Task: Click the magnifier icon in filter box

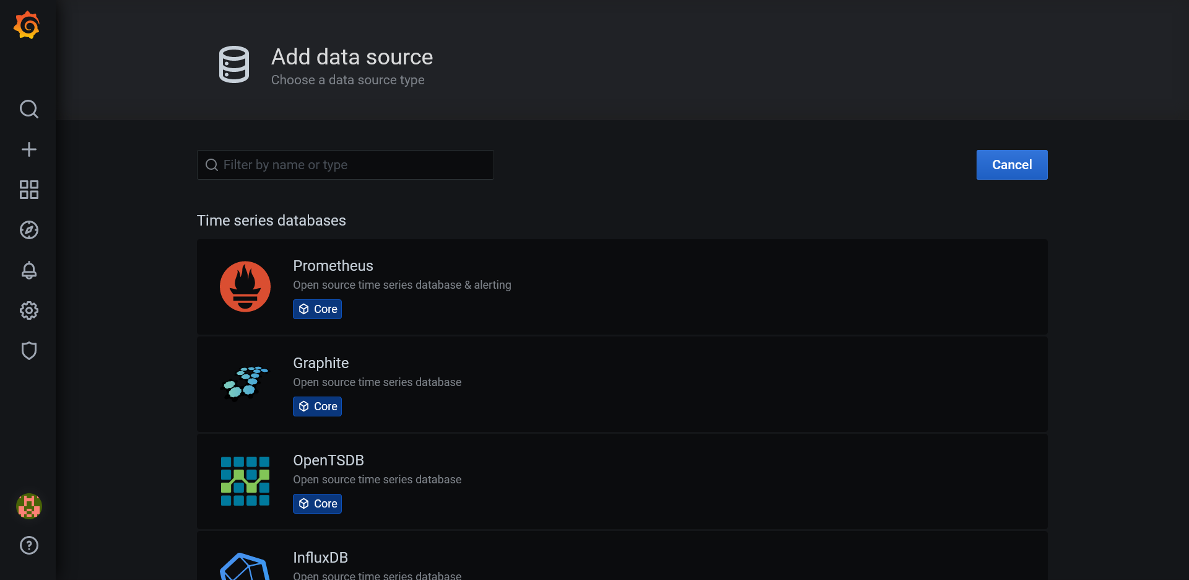Action: coord(212,165)
